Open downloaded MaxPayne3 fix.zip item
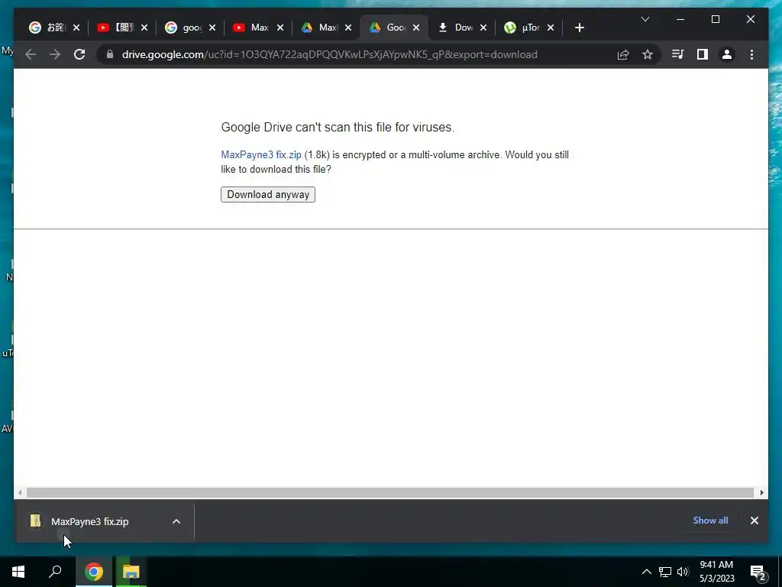The height and width of the screenshot is (587, 782). pyautogui.click(x=90, y=521)
